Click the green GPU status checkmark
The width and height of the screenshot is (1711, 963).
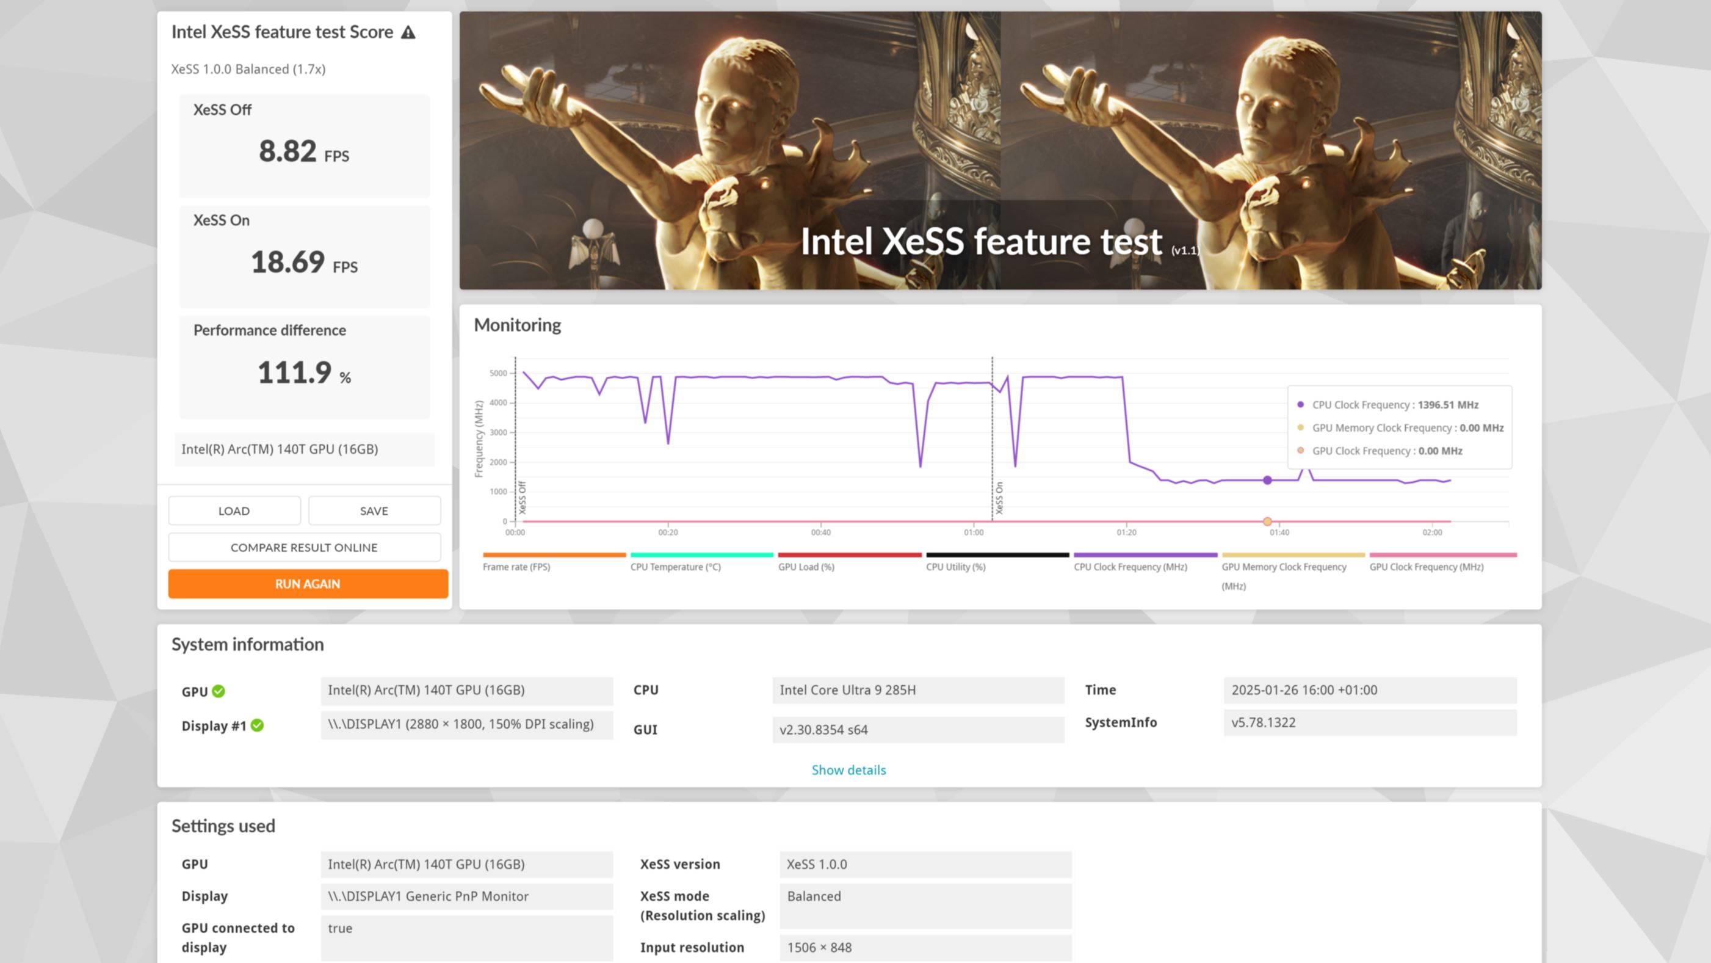[219, 691]
